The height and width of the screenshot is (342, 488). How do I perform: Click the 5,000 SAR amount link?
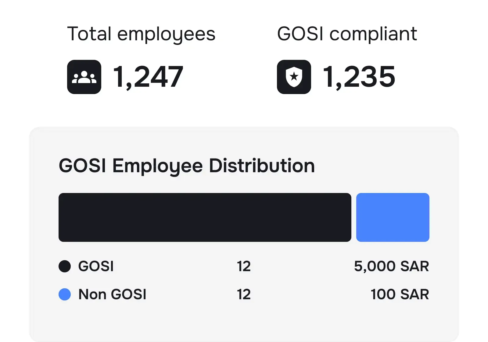392,266
